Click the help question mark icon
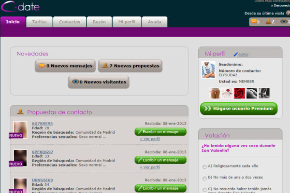The image size is (290, 193). (288, 13)
